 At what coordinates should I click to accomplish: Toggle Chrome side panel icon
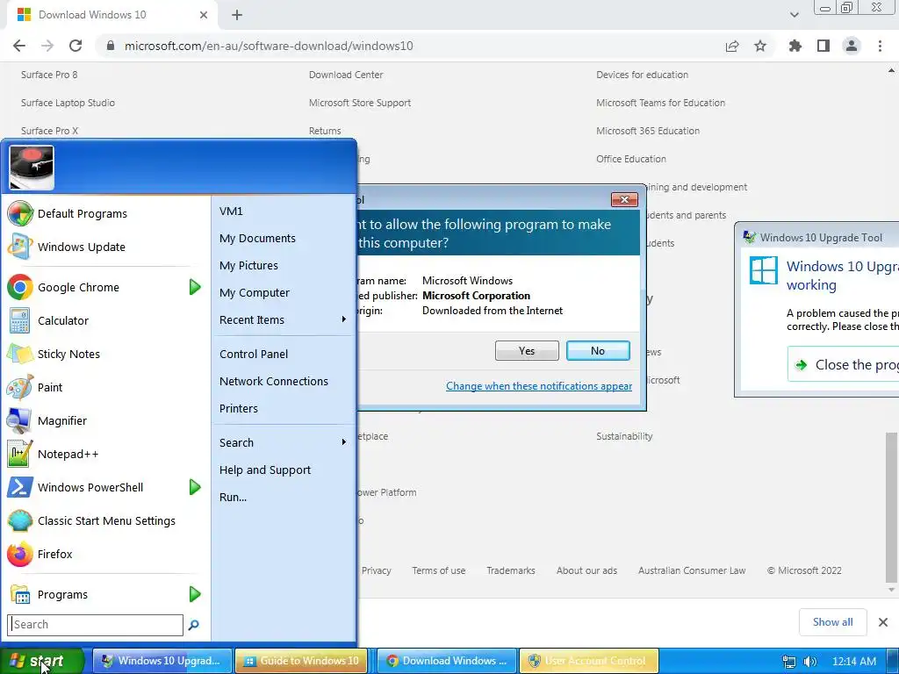[x=823, y=46]
